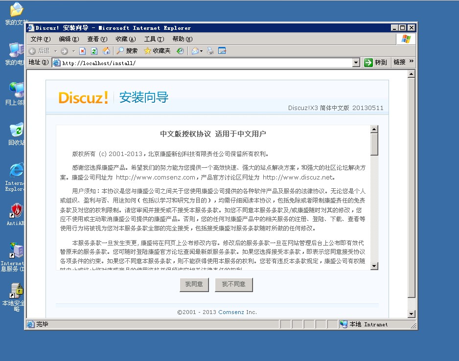Click the license agreement scrollbar thumb

[374, 144]
